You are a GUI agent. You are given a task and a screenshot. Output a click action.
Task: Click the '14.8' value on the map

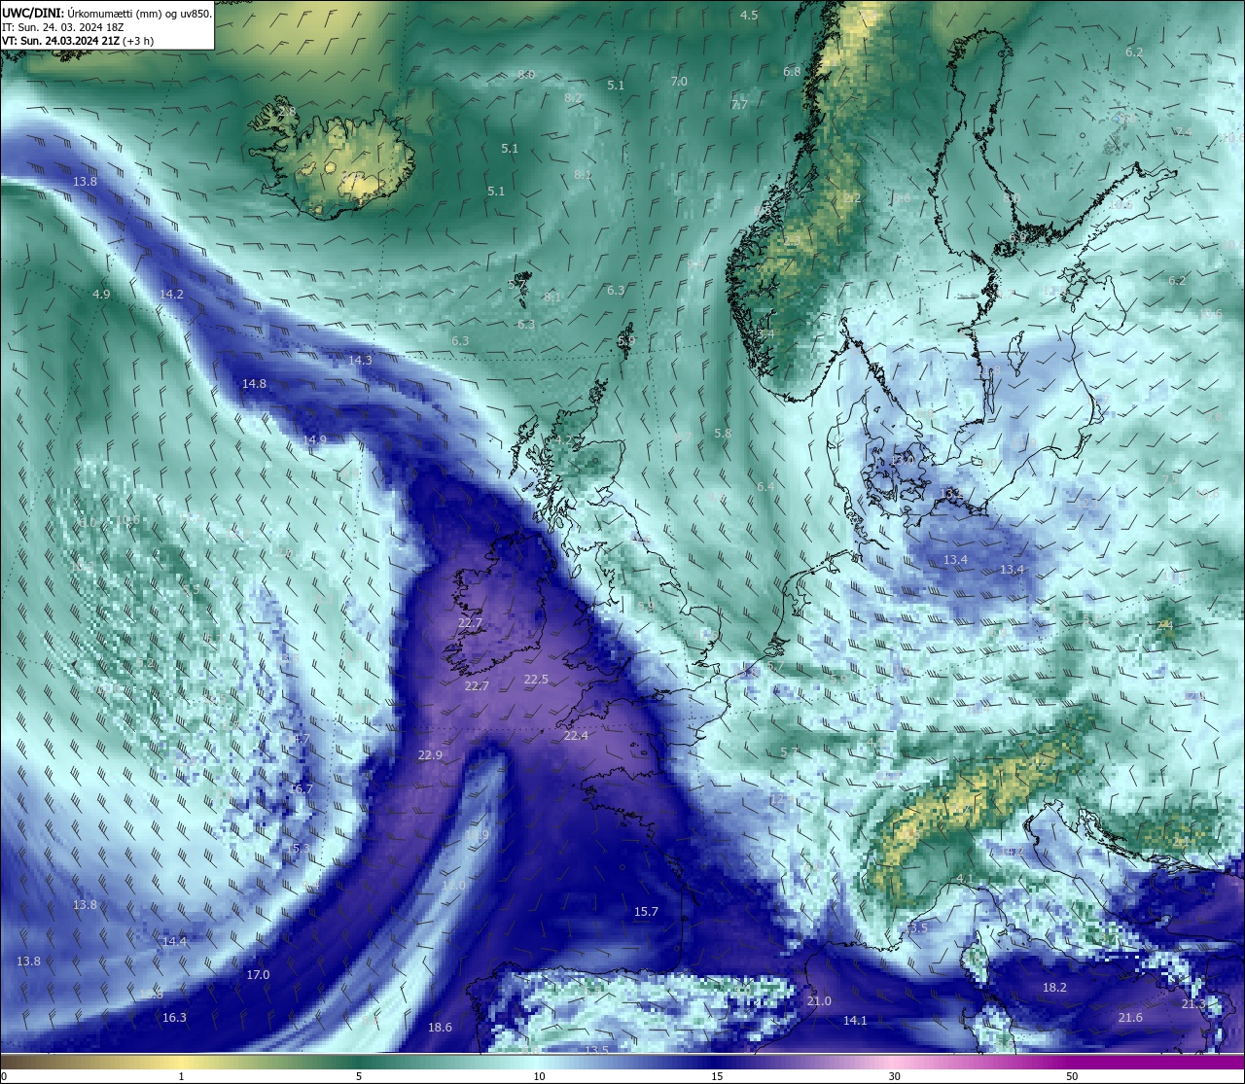coord(254,384)
